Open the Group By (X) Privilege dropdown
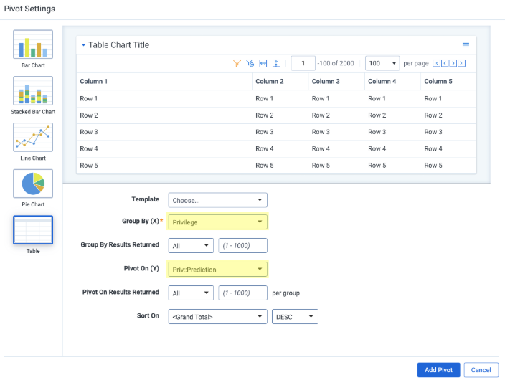The width and height of the screenshot is (505, 380). tap(218, 222)
